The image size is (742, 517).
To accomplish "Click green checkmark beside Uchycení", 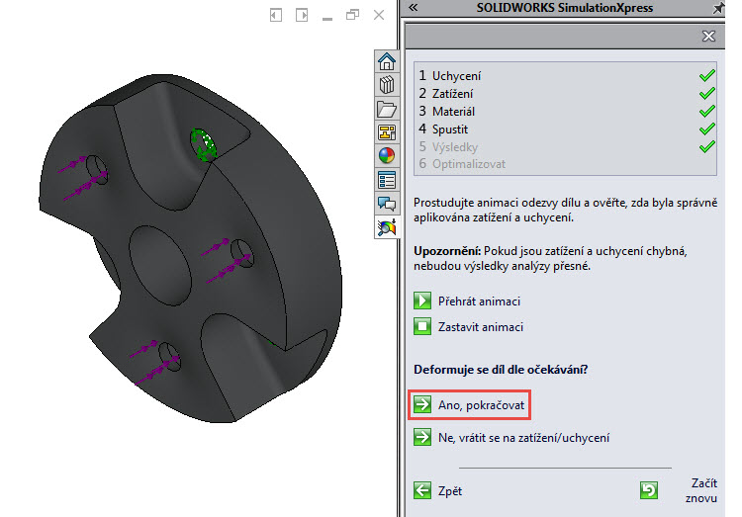I will click(707, 76).
